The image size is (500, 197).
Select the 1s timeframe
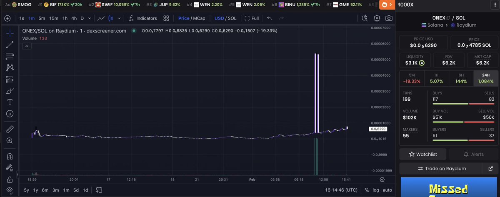22,18
